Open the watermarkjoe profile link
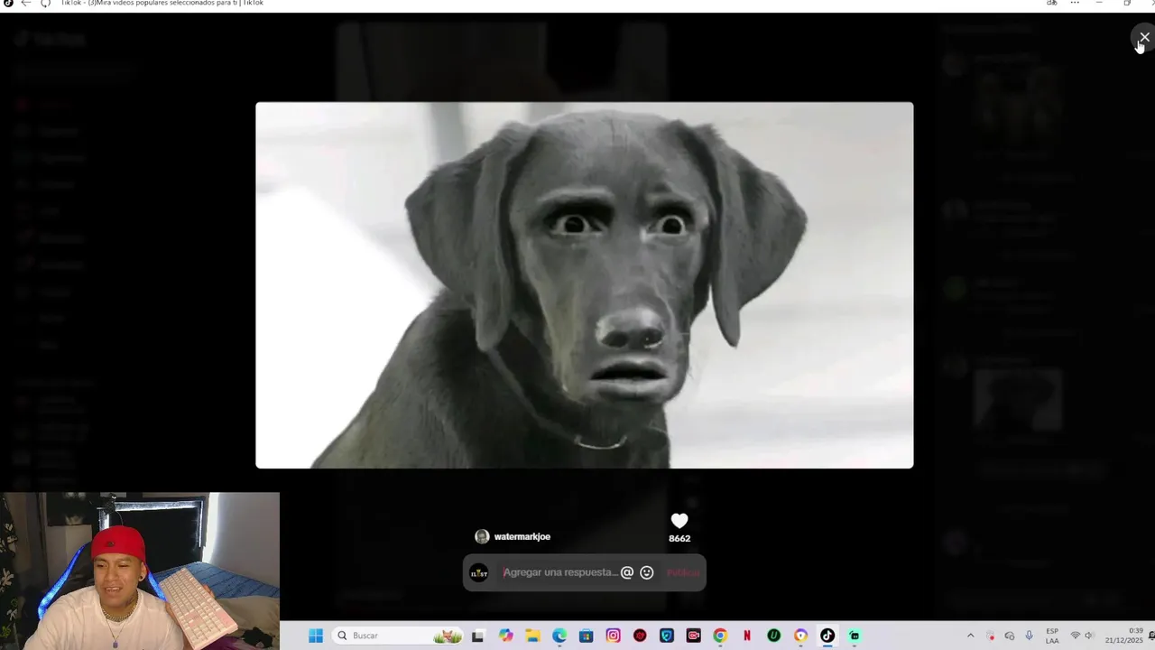 point(522,536)
